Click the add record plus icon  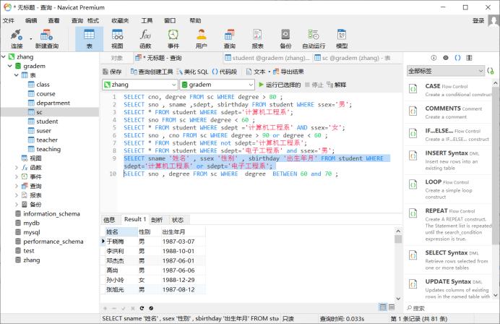pyautogui.click(x=105, y=308)
